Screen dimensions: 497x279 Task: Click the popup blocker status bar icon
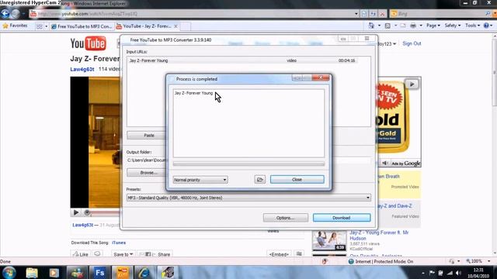(x=325, y=261)
